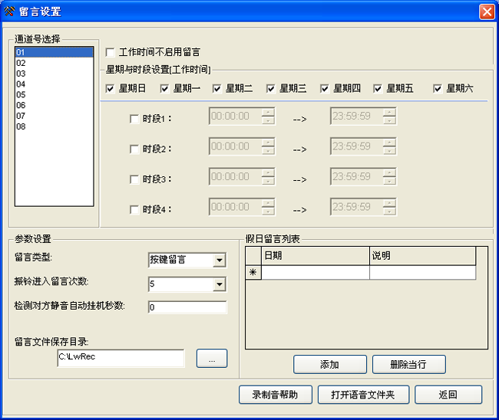This screenshot has height=420, width=499.
Task: Enable 工作时间不启用留言 checkbox
Action: (111, 52)
